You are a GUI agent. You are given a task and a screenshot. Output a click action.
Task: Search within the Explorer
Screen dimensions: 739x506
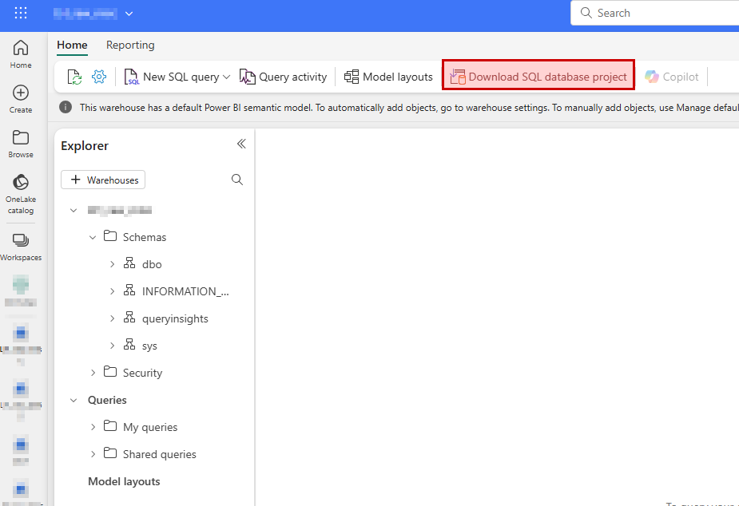[237, 180]
